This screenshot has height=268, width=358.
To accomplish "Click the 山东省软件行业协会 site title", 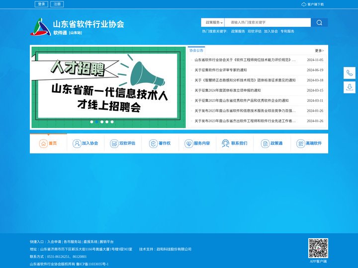I will 89,24.
